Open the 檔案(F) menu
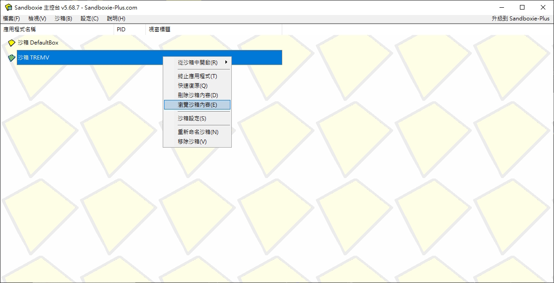This screenshot has width=554, height=283. (x=11, y=19)
